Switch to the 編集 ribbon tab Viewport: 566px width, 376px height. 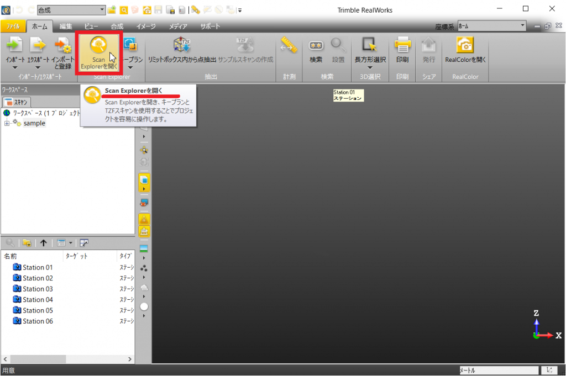pyautogui.click(x=66, y=26)
